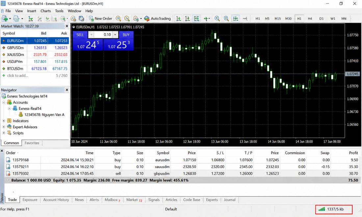
Task: Switch to Favorites tab in Navigator
Action: tap(32, 143)
